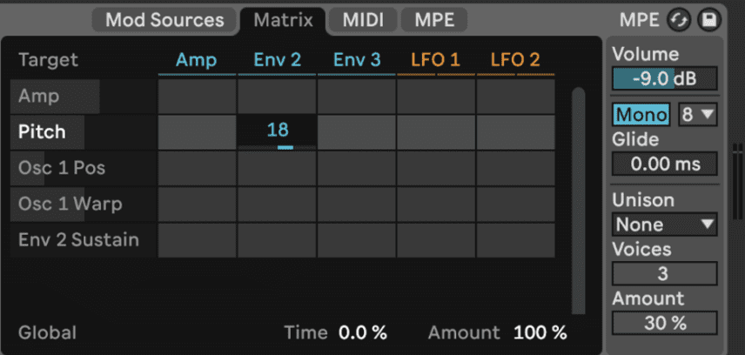Click the Env 3 column header
Screen dimensions: 745x355
pos(357,60)
